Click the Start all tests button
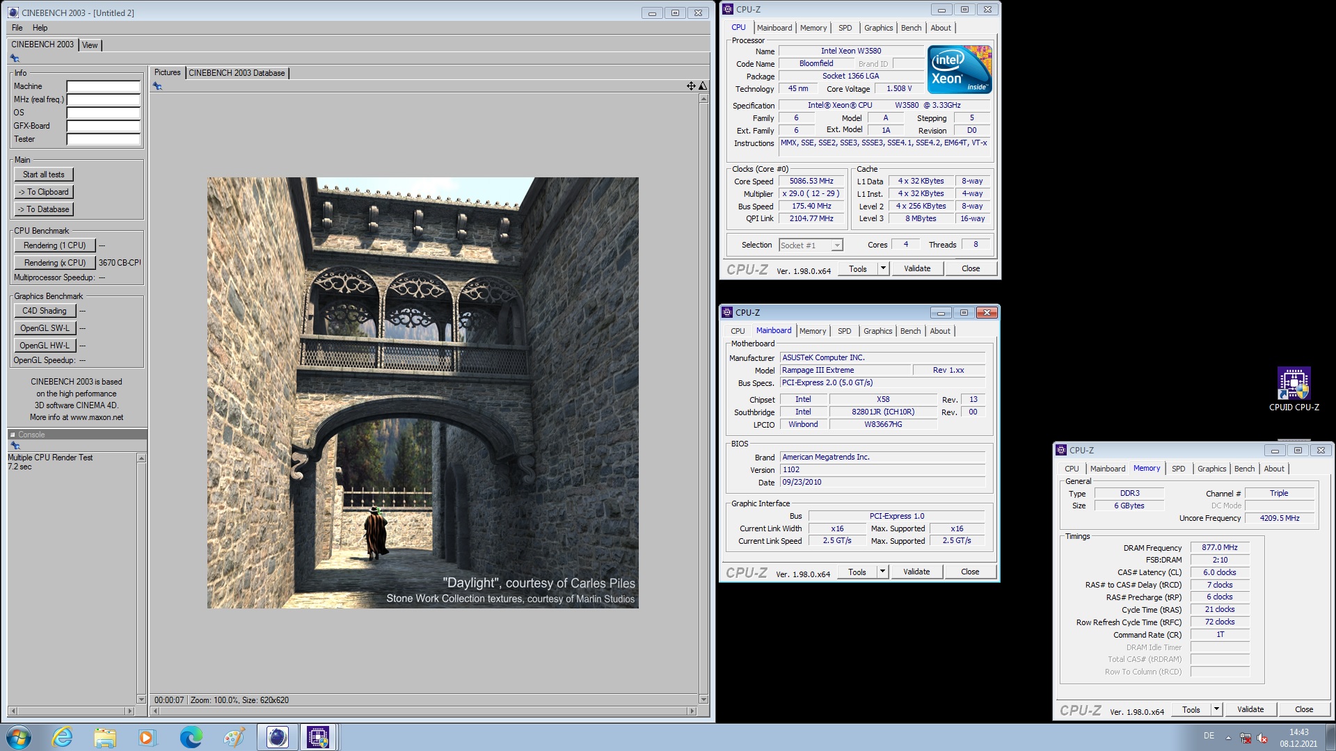Screen dimensions: 1336x751 (44, 175)
